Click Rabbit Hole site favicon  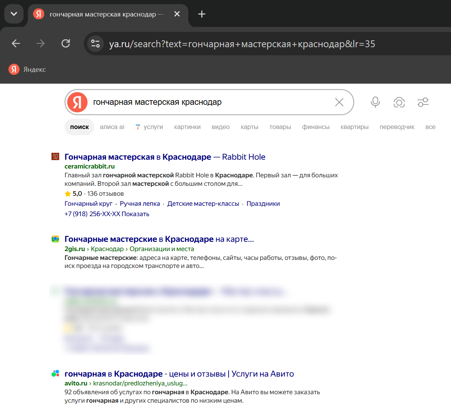[55, 156]
